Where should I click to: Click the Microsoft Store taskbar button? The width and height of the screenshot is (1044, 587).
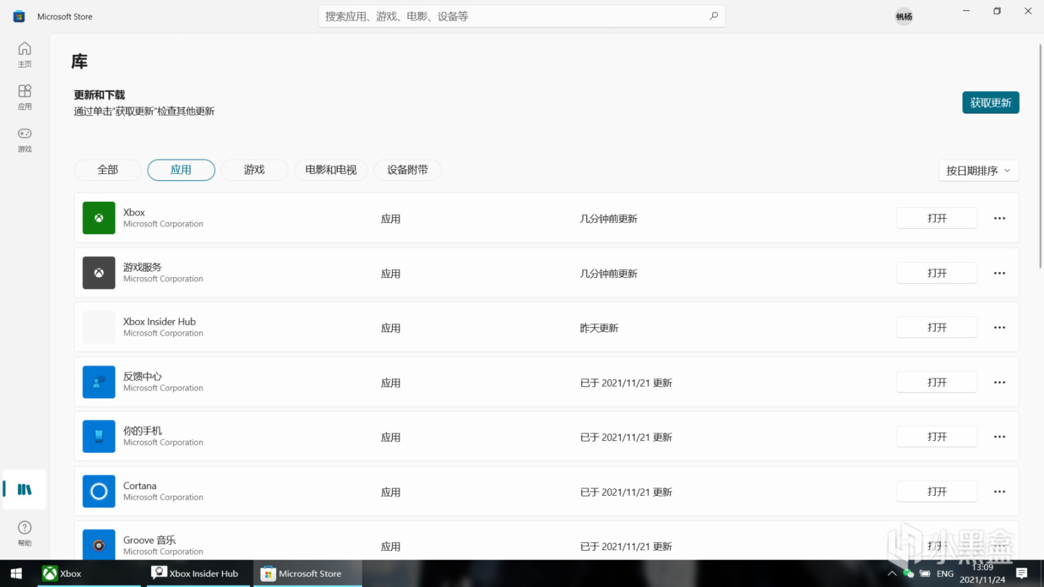[307, 574]
